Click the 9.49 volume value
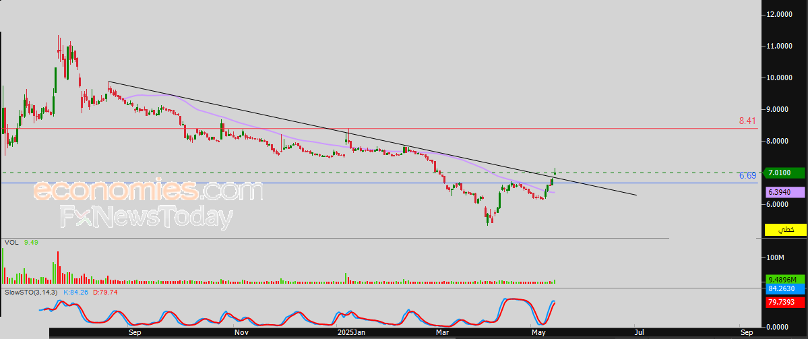 [x=31, y=242]
